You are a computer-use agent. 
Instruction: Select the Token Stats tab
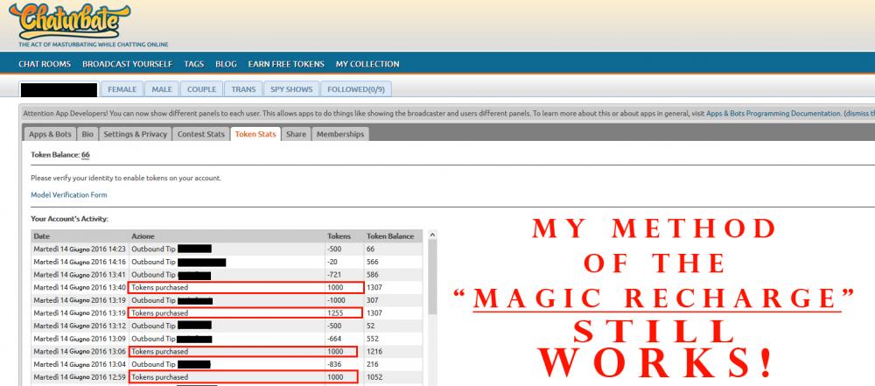tap(255, 134)
